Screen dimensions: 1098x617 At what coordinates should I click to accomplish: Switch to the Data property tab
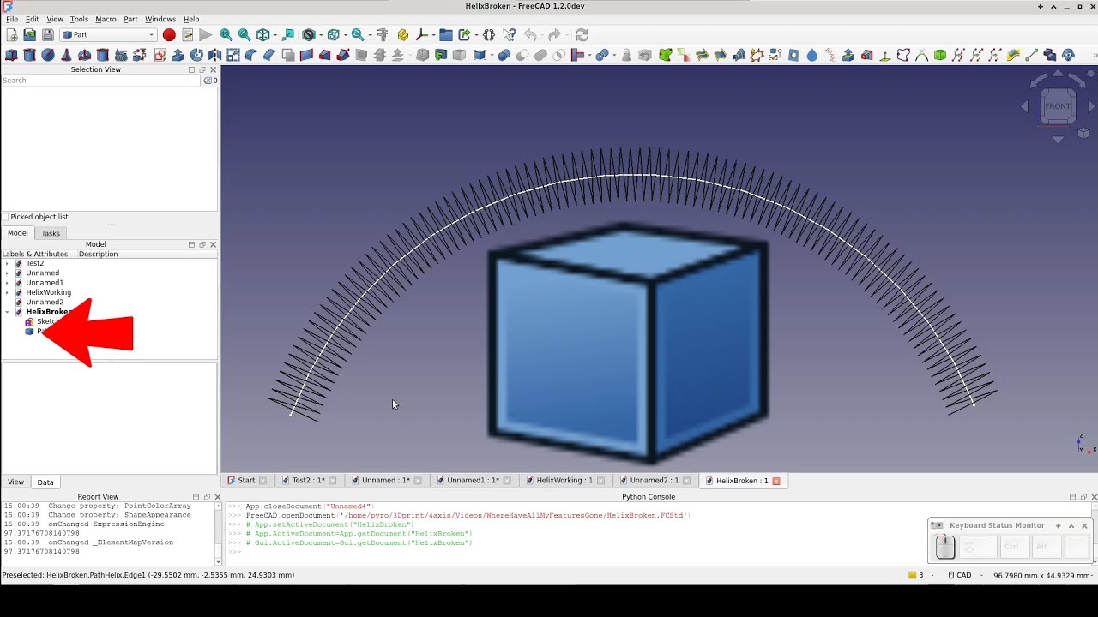tap(45, 482)
